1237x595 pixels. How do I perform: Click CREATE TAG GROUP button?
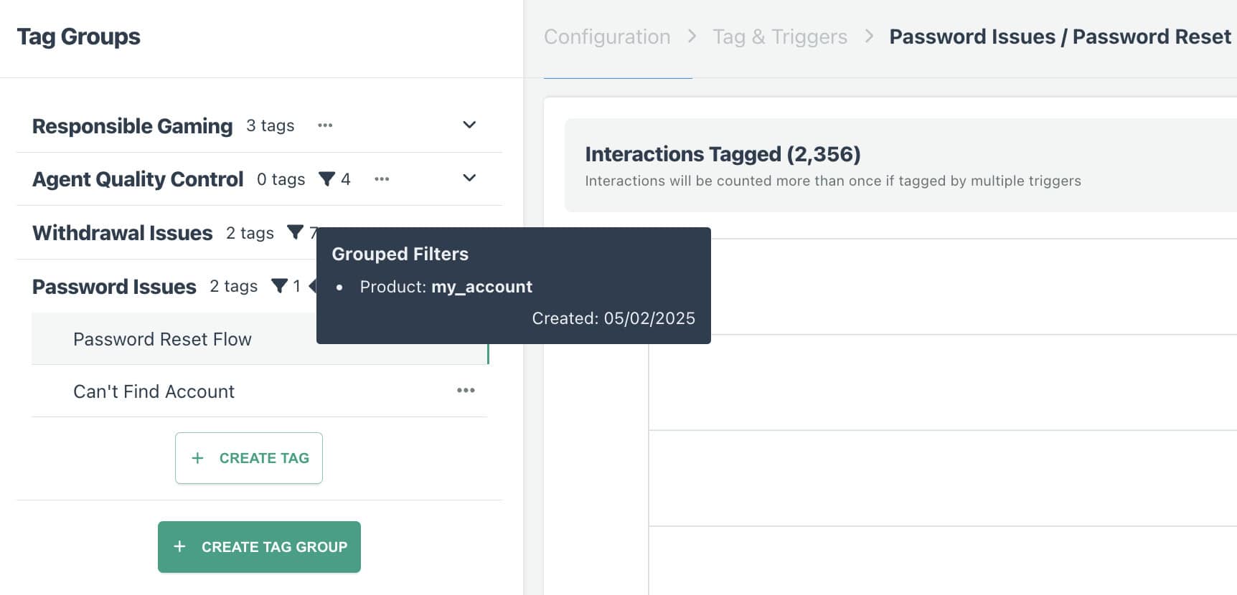(x=259, y=547)
